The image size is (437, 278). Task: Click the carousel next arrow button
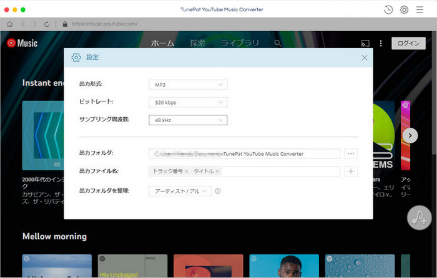coord(410,136)
